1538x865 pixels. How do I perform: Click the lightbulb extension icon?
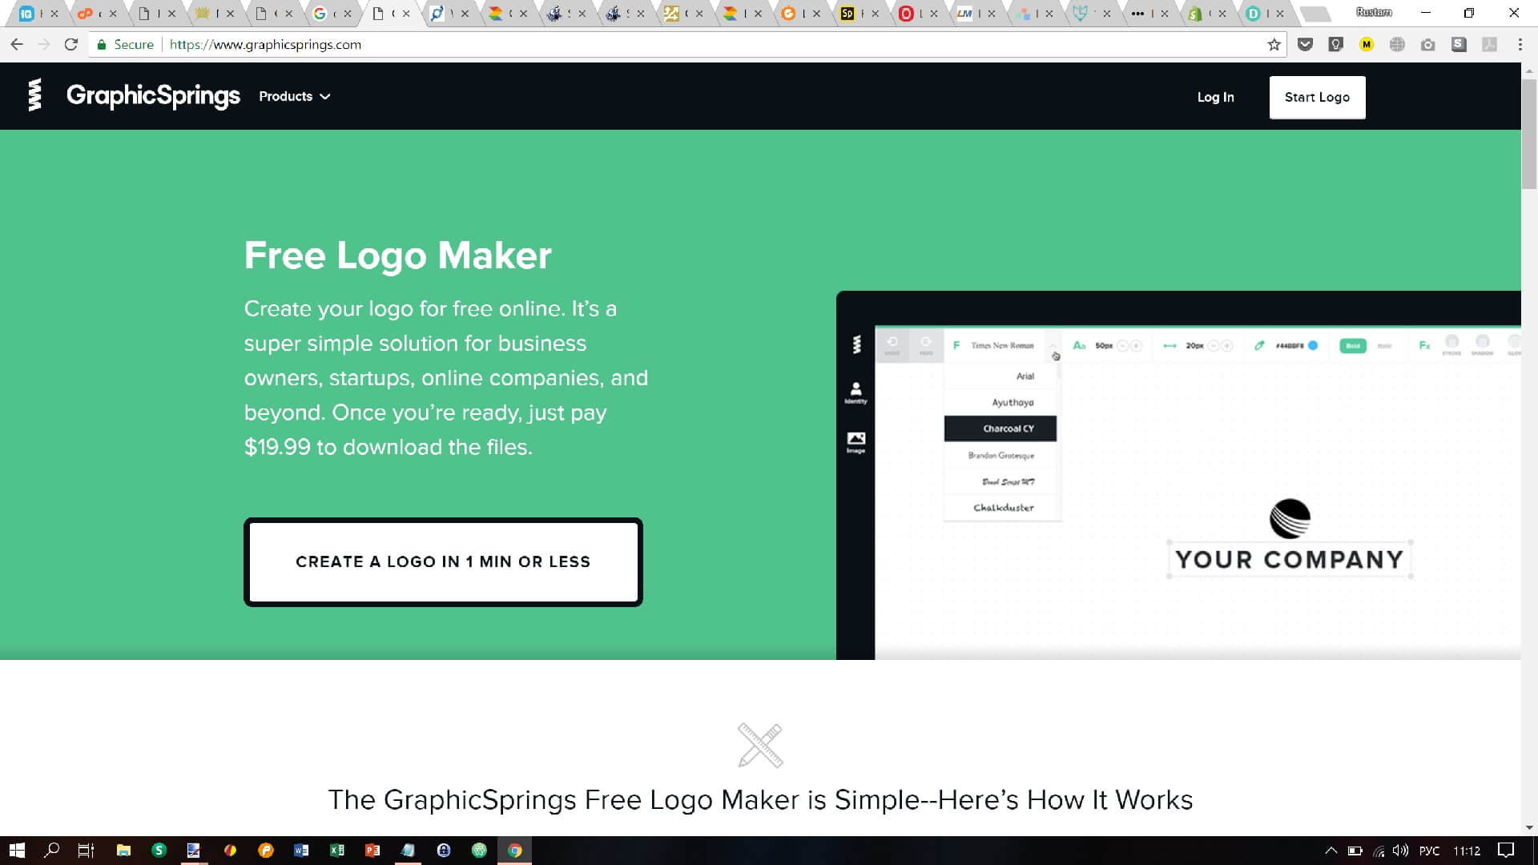[1335, 45]
